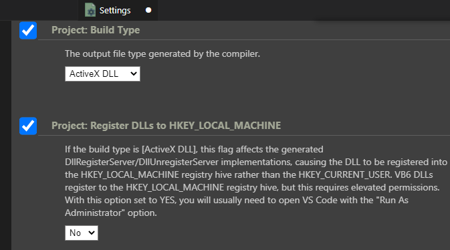
Task: Click the paragraph mentioning DllRegisterServer/DllUnregisterServer
Action: tap(256, 181)
